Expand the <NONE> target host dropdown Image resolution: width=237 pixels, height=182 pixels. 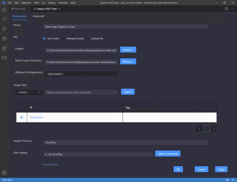pyautogui.click(x=29, y=92)
